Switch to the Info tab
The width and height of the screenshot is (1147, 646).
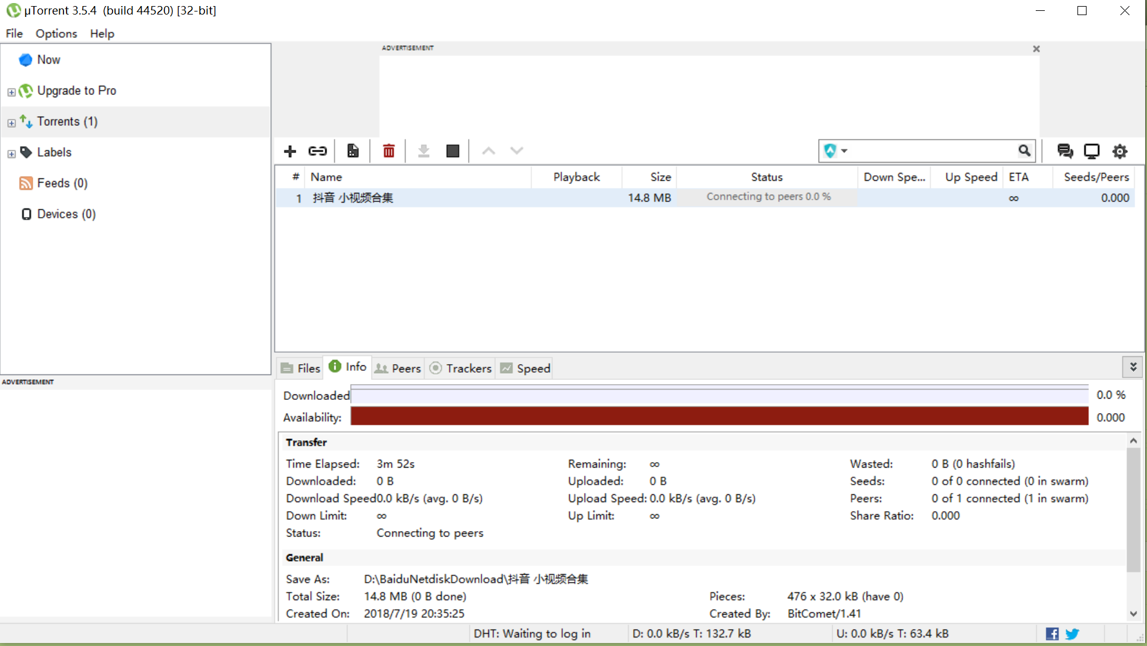(348, 367)
